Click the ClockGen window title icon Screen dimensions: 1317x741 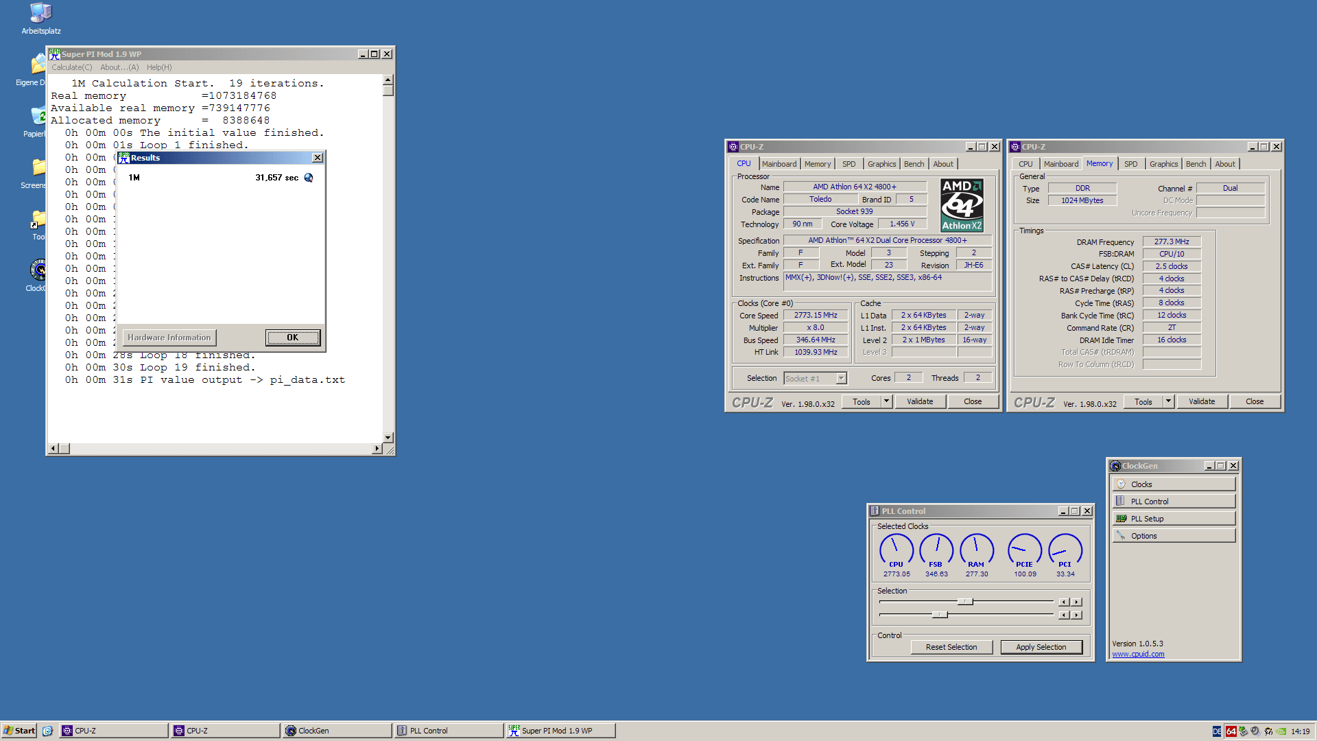(1115, 466)
